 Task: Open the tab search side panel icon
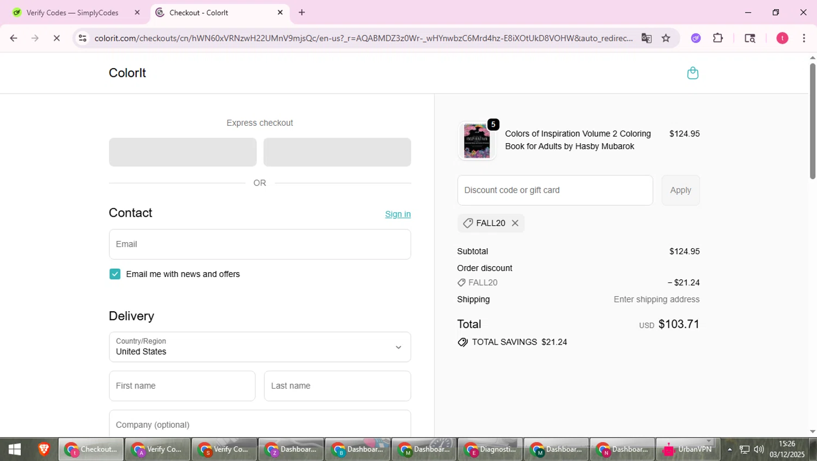[x=750, y=38]
